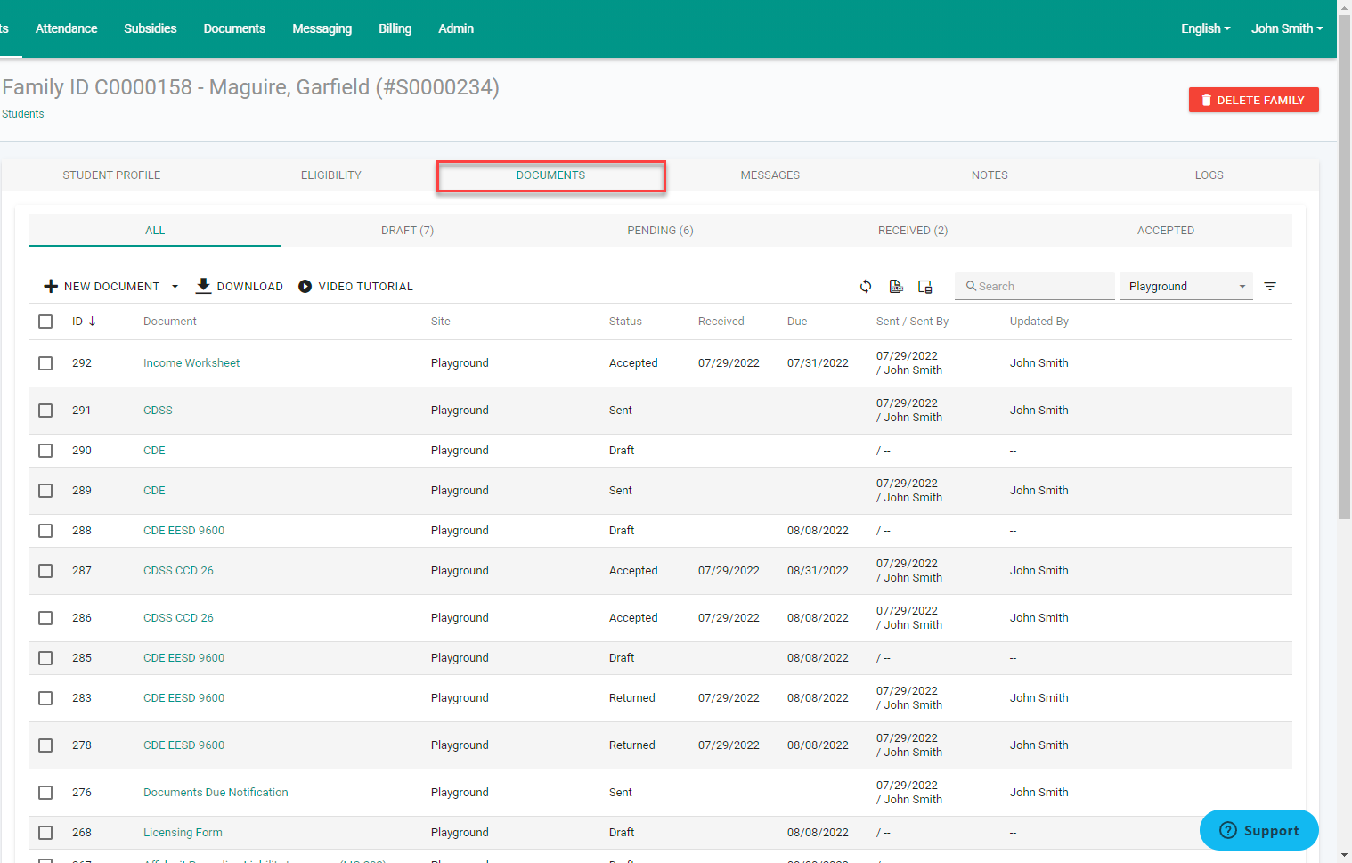Click the sort arrow beside ID column
The image size is (1352, 863).
[92, 322]
